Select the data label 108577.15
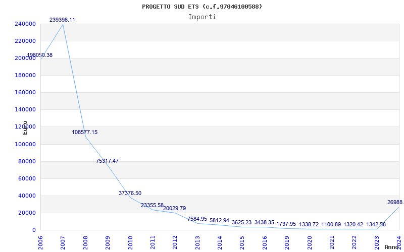404x252 pixels. click(85, 132)
